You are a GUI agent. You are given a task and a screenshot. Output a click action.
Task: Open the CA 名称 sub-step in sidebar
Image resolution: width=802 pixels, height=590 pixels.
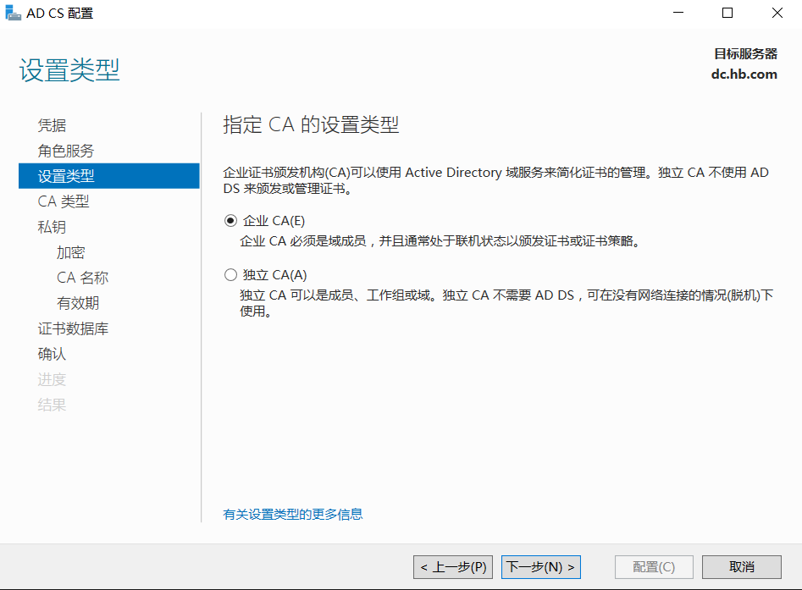point(82,278)
